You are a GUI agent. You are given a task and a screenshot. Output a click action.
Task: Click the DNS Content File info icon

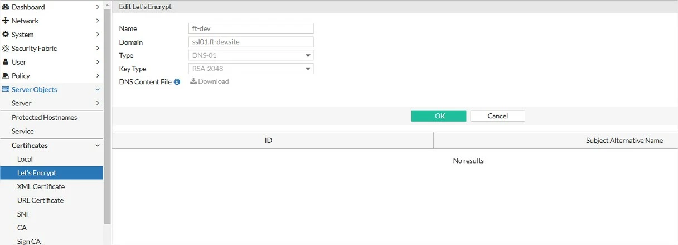(x=177, y=81)
